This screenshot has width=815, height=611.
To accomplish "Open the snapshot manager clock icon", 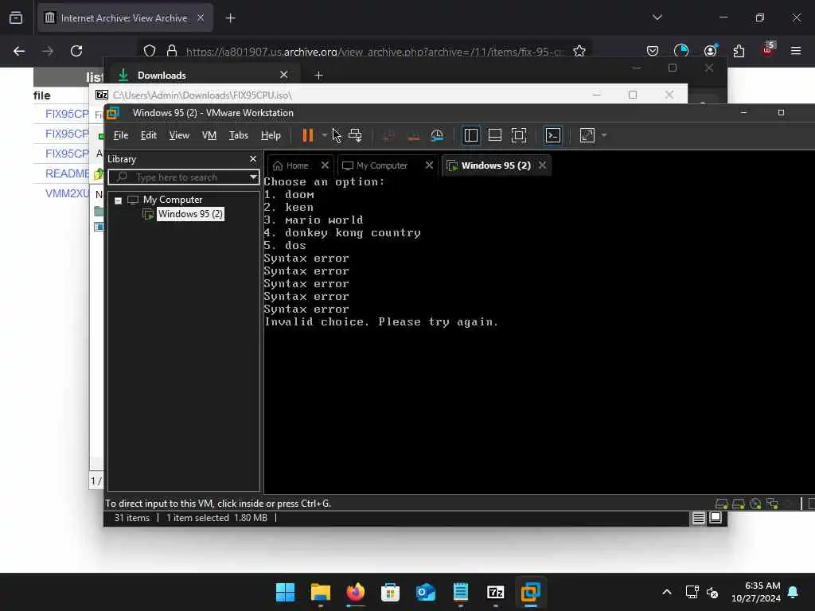I will pyautogui.click(x=437, y=135).
